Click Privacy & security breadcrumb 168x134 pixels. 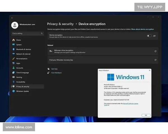click(x=60, y=24)
